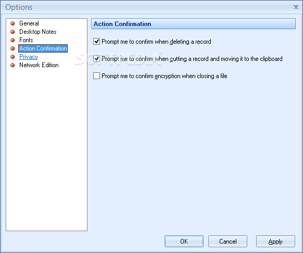Click the 'Prompt me to confirm when deleting a record' label
Image resolution: width=303 pixels, height=253 pixels.
(156, 42)
